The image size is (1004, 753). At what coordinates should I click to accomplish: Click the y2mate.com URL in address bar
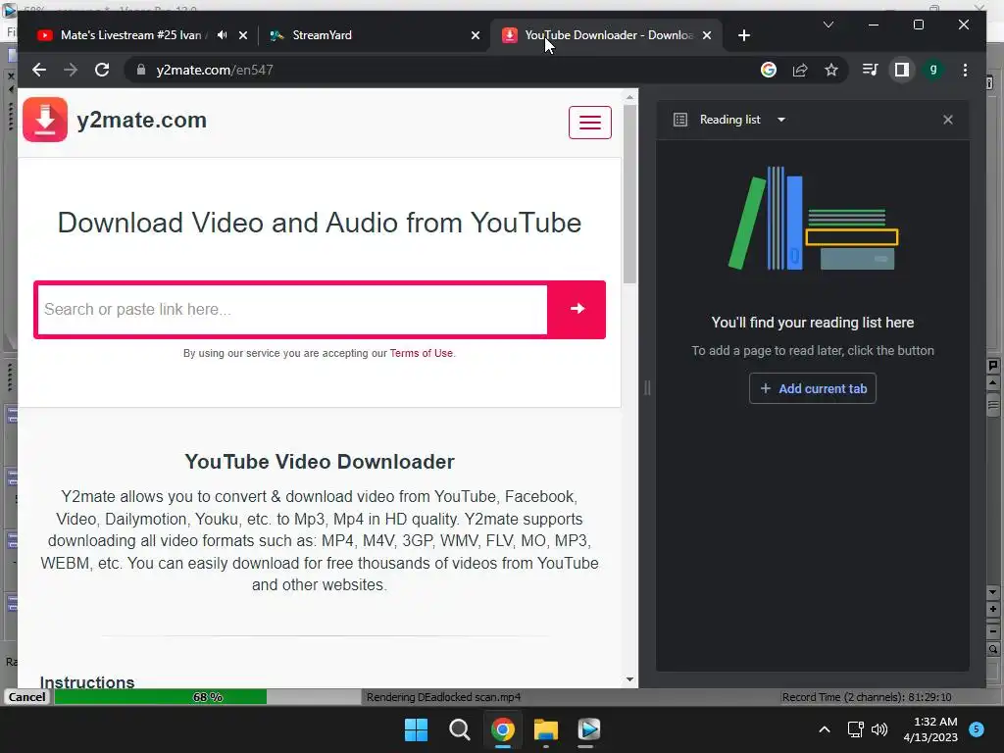pyautogui.click(x=215, y=70)
